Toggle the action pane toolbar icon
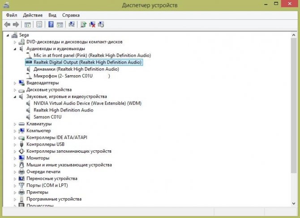This screenshot has width=300, height=218. tap(60, 25)
